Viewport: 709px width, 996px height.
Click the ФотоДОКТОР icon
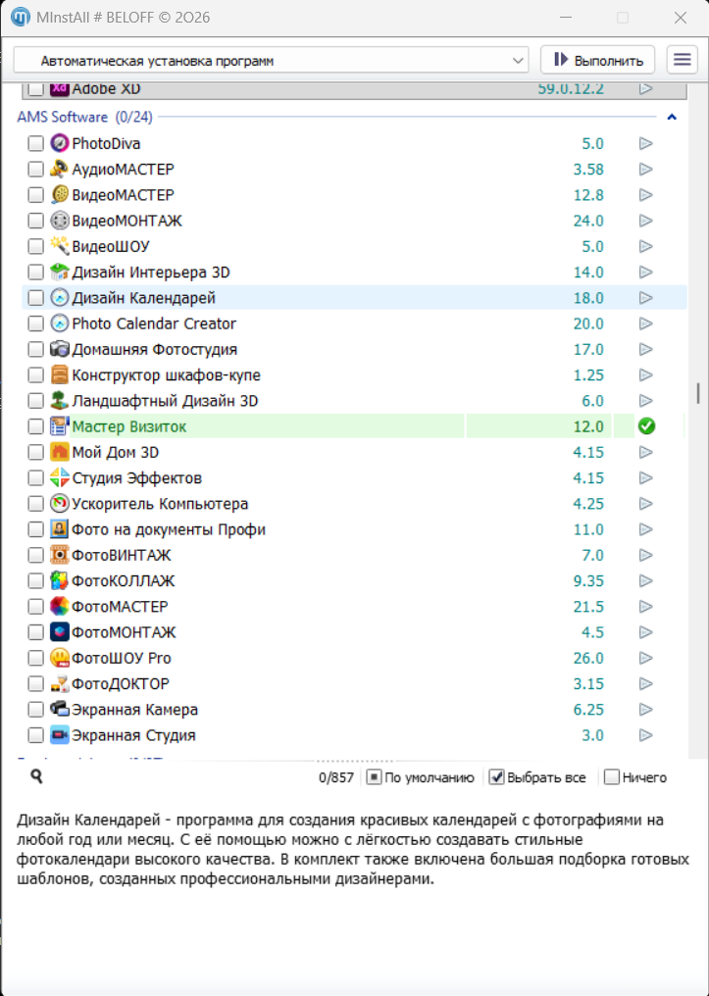click(x=59, y=684)
